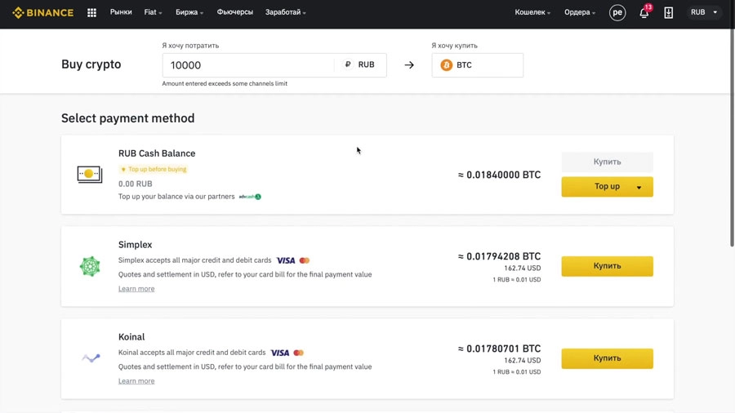Open the Кошелек dropdown menu
The height and width of the screenshot is (413, 735).
(x=532, y=12)
